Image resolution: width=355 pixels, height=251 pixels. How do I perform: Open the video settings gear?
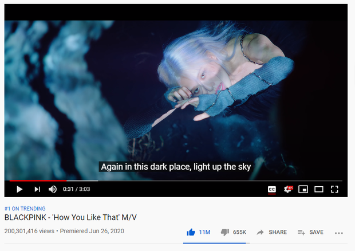(x=288, y=189)
